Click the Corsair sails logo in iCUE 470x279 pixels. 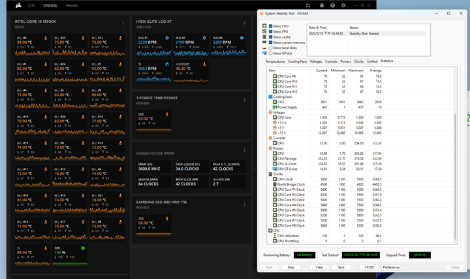point(18,5)
